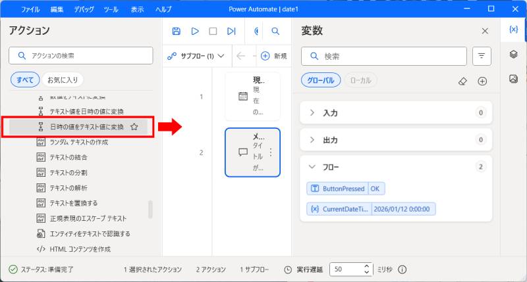Viewport: 527px width, 282px height.
Task: Open the ツール menu
Action: pos(111,9)
